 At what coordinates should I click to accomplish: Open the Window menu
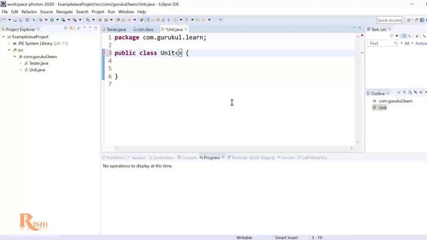126,12
